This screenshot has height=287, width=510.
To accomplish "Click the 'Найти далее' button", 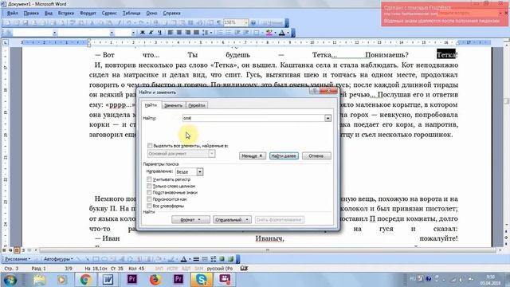I will click(x=284, y=156).
